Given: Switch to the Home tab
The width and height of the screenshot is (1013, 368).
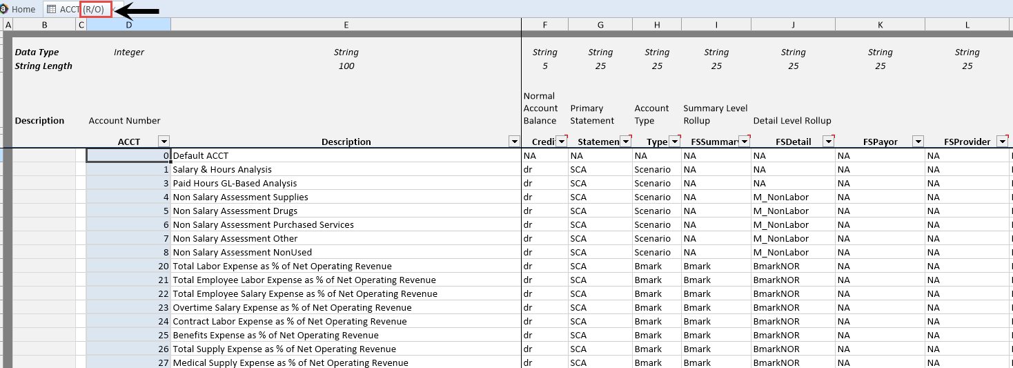Looking at the screenshot, I should click(x=19, y=9).
